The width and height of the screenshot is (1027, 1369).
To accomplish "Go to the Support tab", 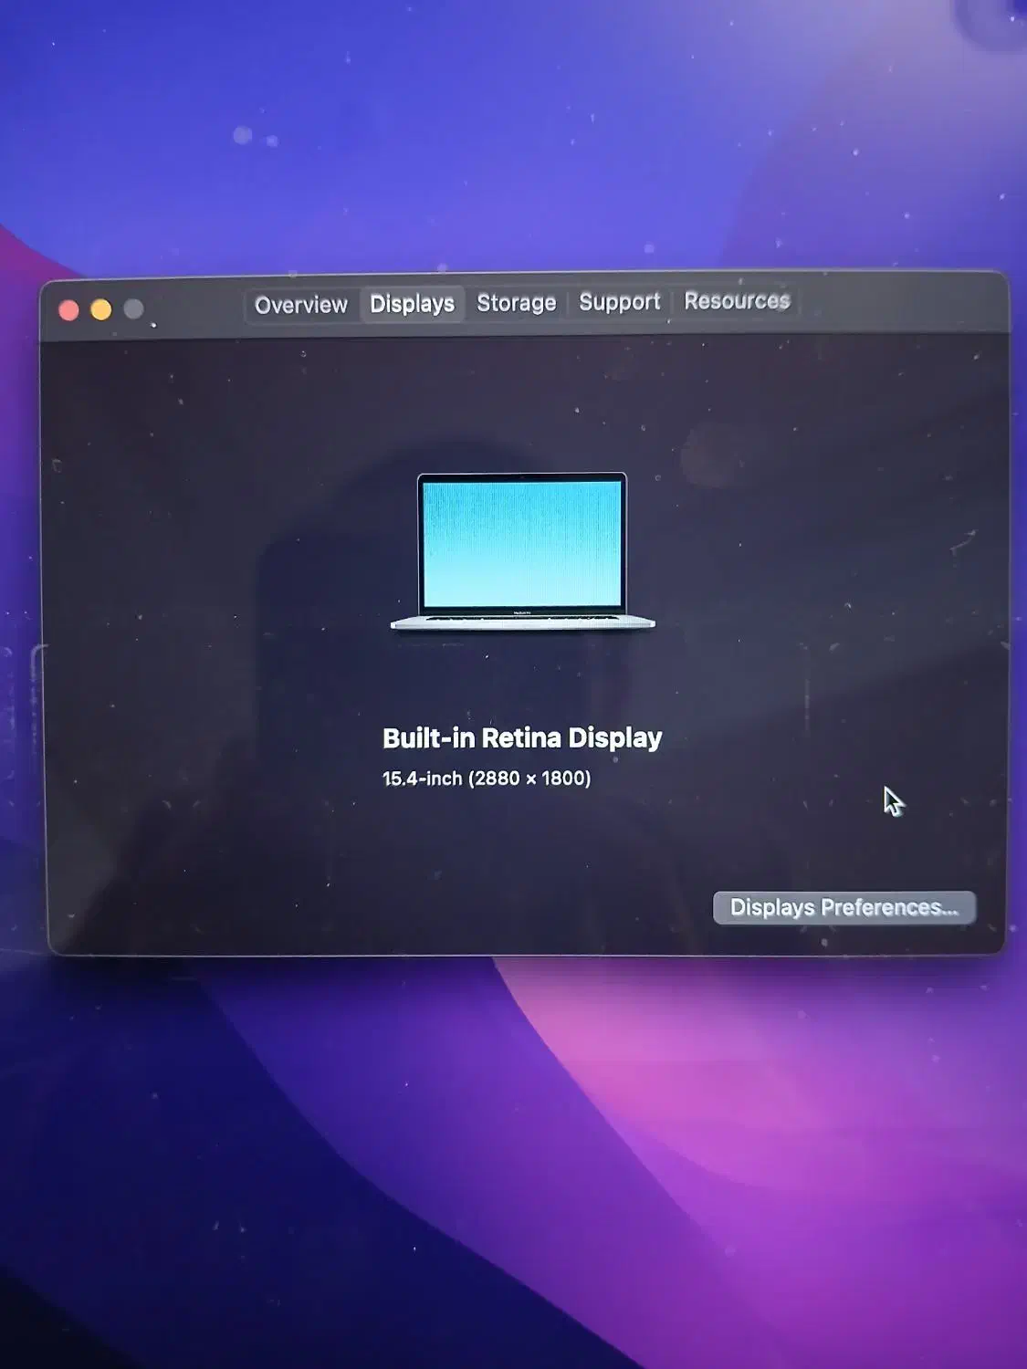I will (619, 302).
